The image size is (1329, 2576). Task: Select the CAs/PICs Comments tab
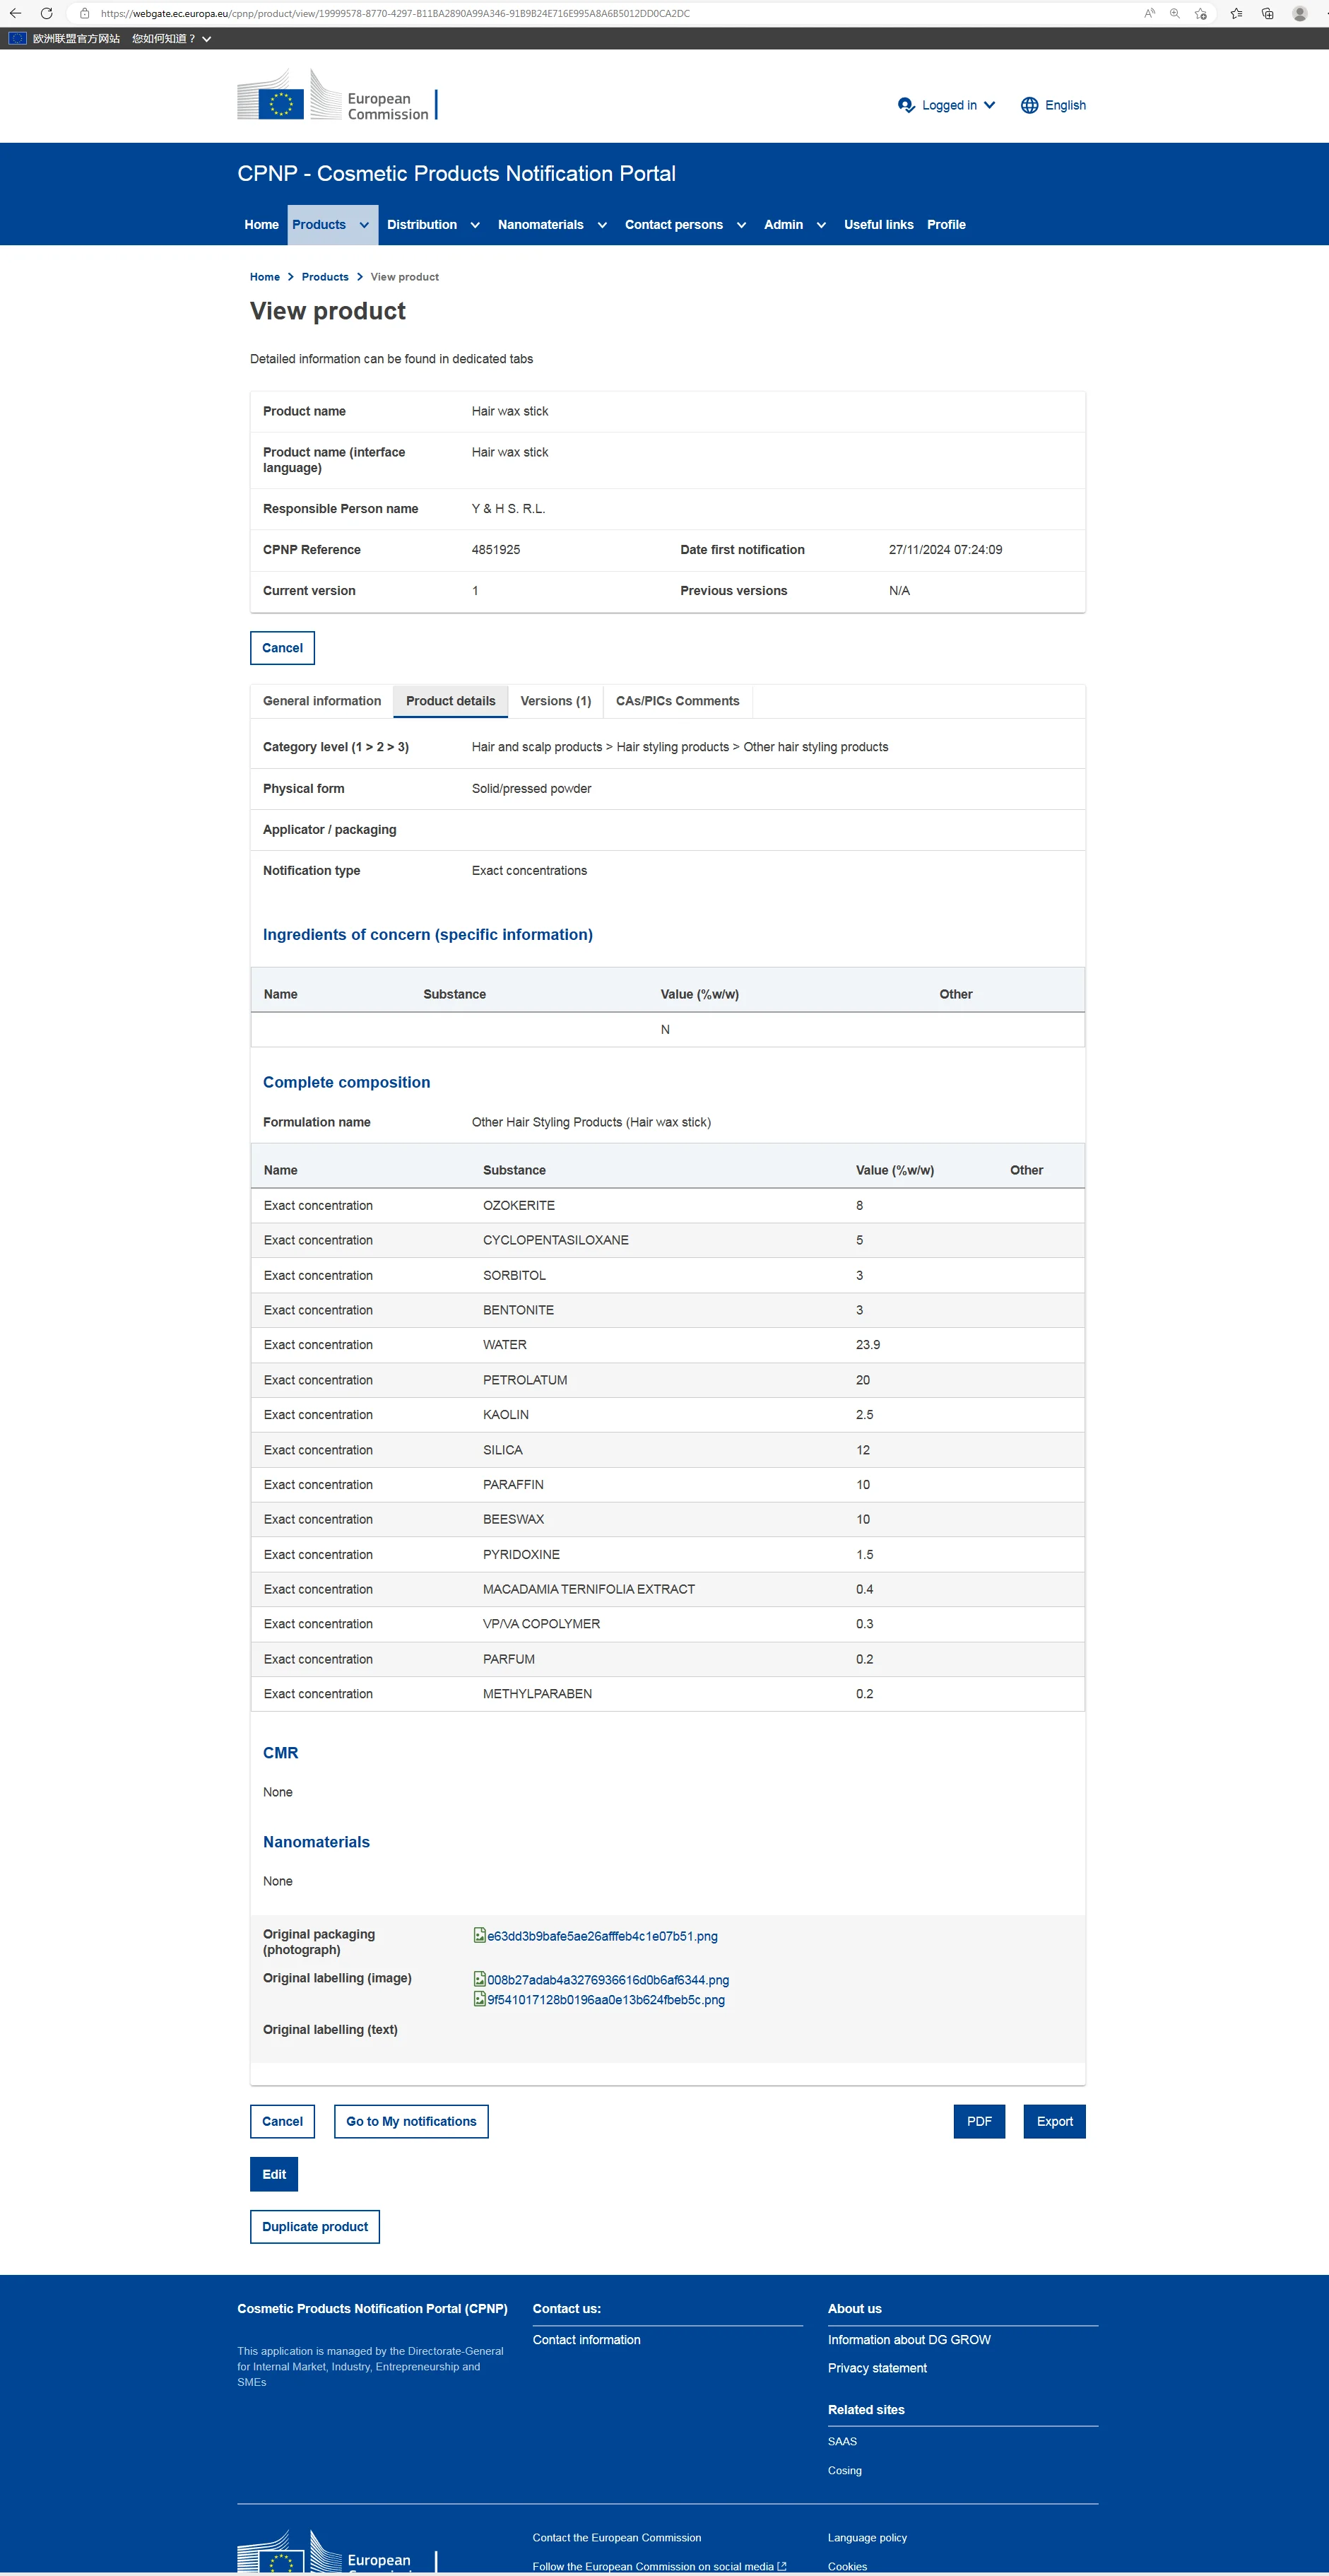[x=677, y=701]
